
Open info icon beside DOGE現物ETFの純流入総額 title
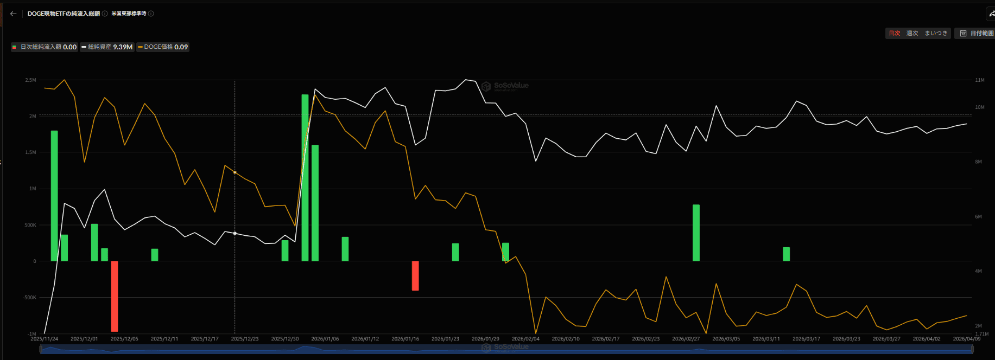pyautogui.click(x=105, y=14)
